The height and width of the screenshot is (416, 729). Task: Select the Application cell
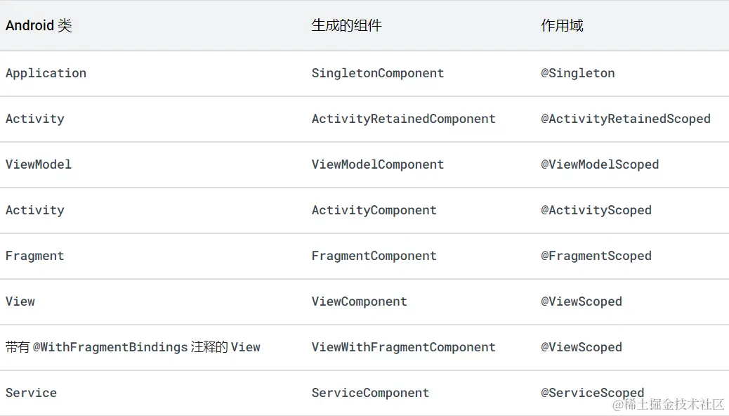coord(46,73)
